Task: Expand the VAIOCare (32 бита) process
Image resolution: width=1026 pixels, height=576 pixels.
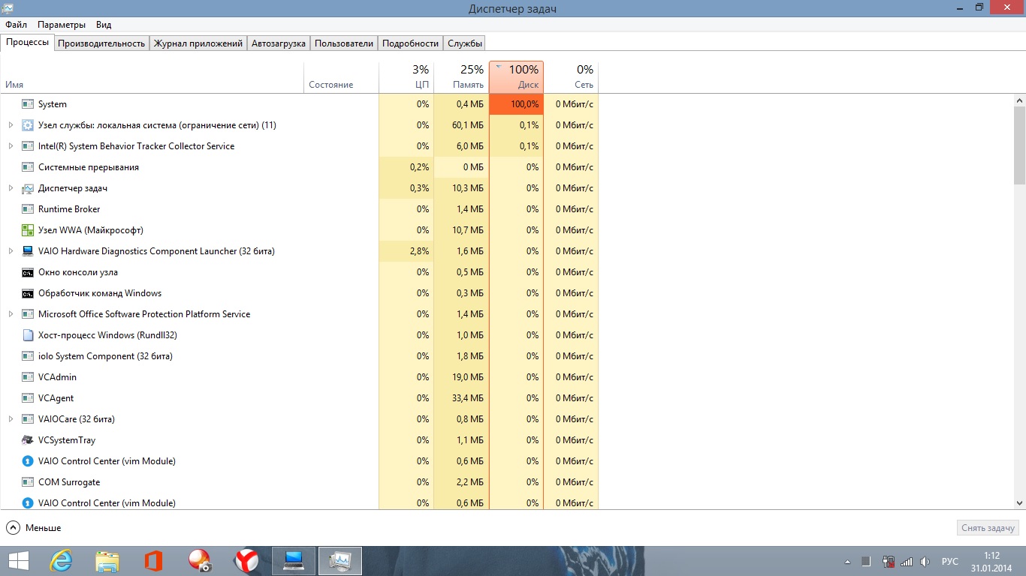Action: pyautogui.click(x=11, y=419)
